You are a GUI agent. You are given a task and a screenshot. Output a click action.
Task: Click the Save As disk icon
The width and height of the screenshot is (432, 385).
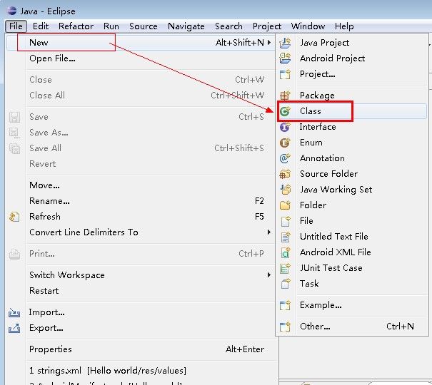14,133
